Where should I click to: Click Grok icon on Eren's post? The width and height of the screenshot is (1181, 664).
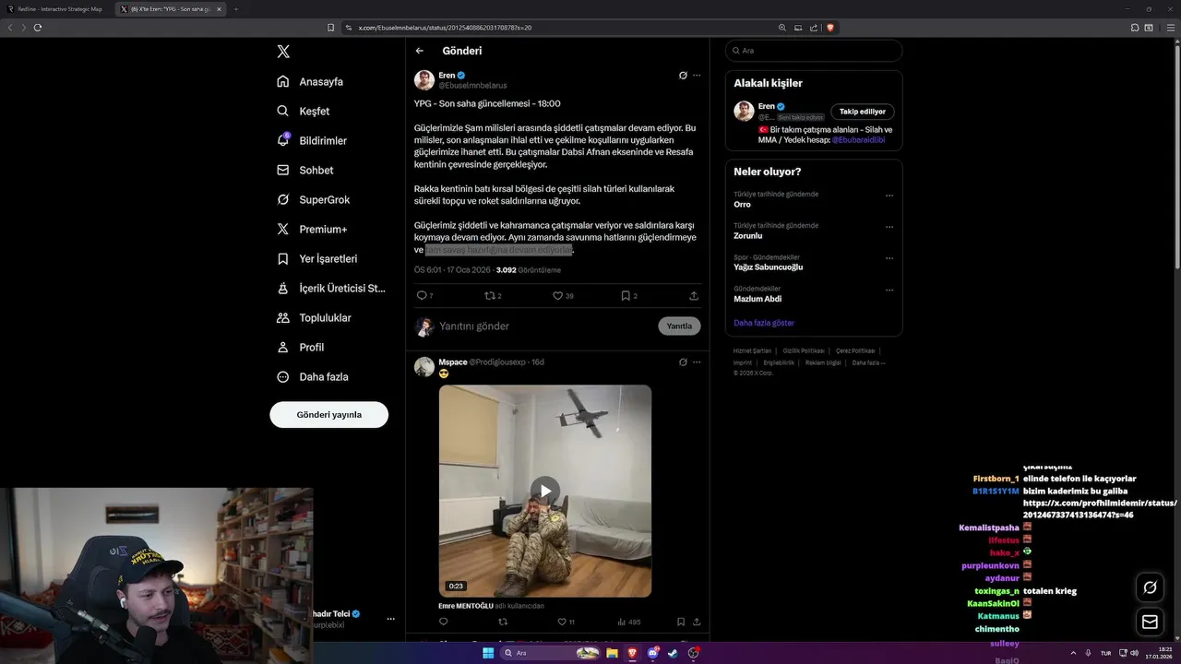pos(683,75)
